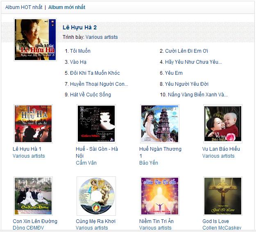The width and height of the screenshot is (256, 232).
Task: Open the Cùng Mẹ Ra Khơi CD image
Action: pyautogui.click(x=96, y=196)
